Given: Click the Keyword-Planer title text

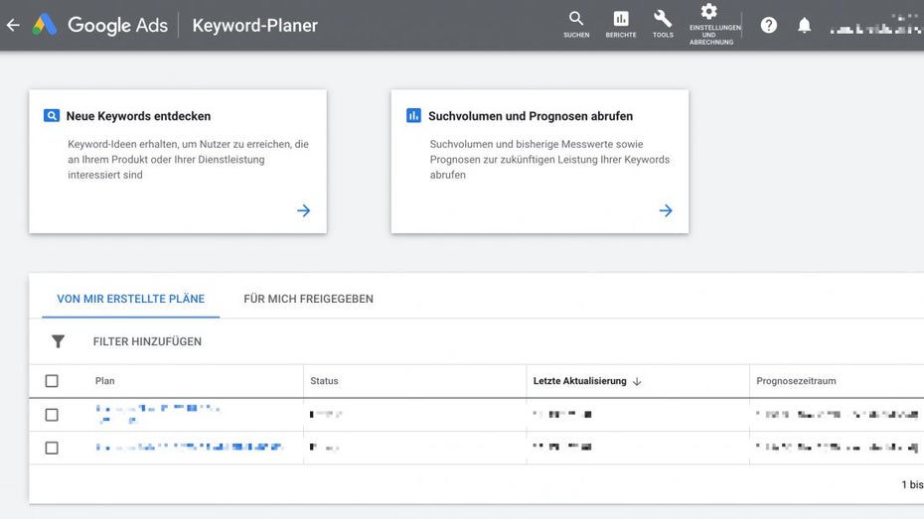Looking at the screenshot, I should pos(254,25).
